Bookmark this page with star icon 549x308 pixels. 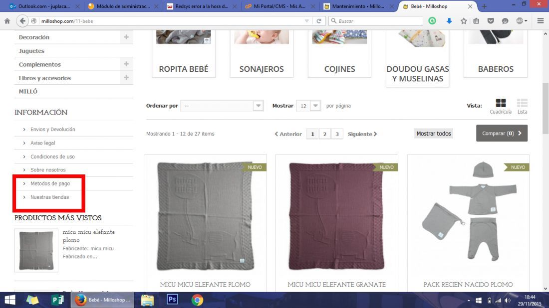464,21
